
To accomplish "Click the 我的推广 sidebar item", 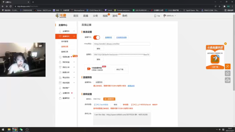I will [x=66, y=88].
